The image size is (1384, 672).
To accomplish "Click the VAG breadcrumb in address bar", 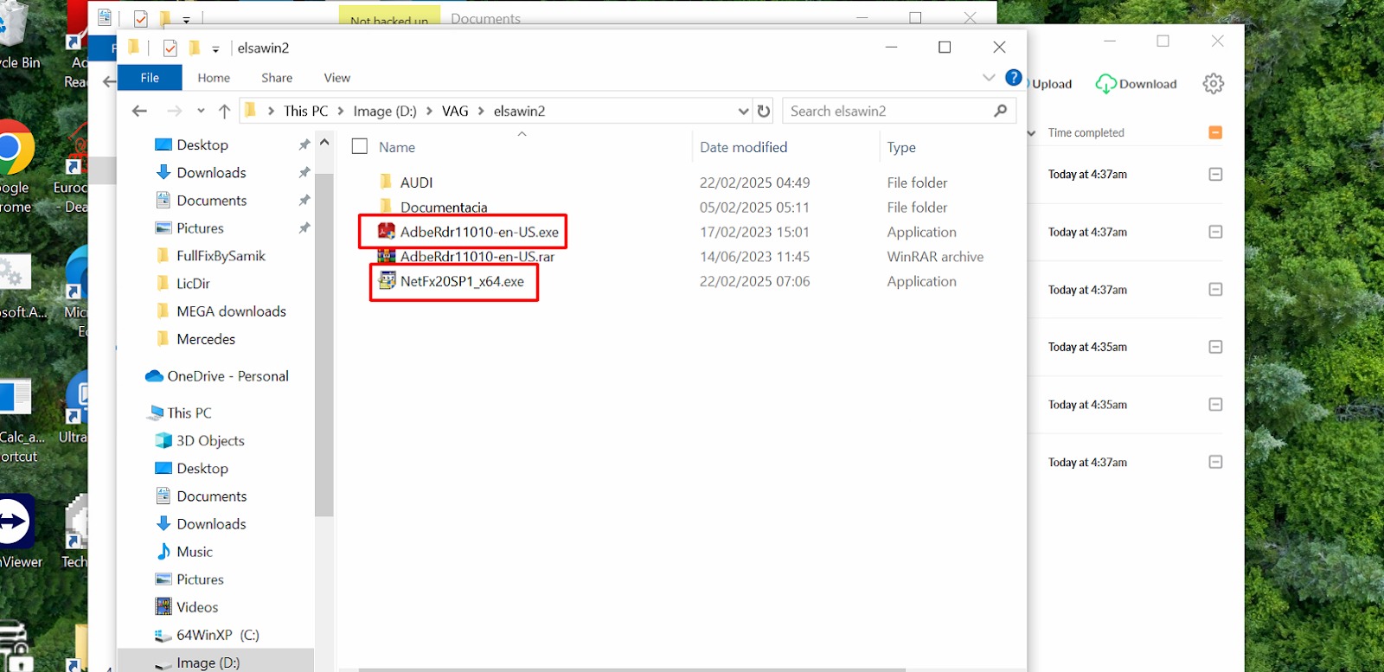I will (x=455, y=111).
